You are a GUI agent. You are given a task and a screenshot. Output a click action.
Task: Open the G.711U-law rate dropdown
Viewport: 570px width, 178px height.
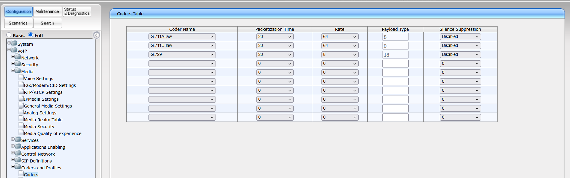[339, 46]
